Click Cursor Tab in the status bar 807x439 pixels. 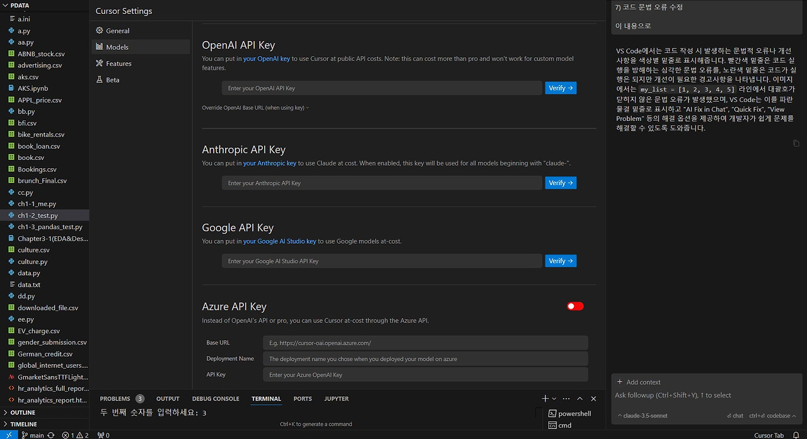coord(769,435)
